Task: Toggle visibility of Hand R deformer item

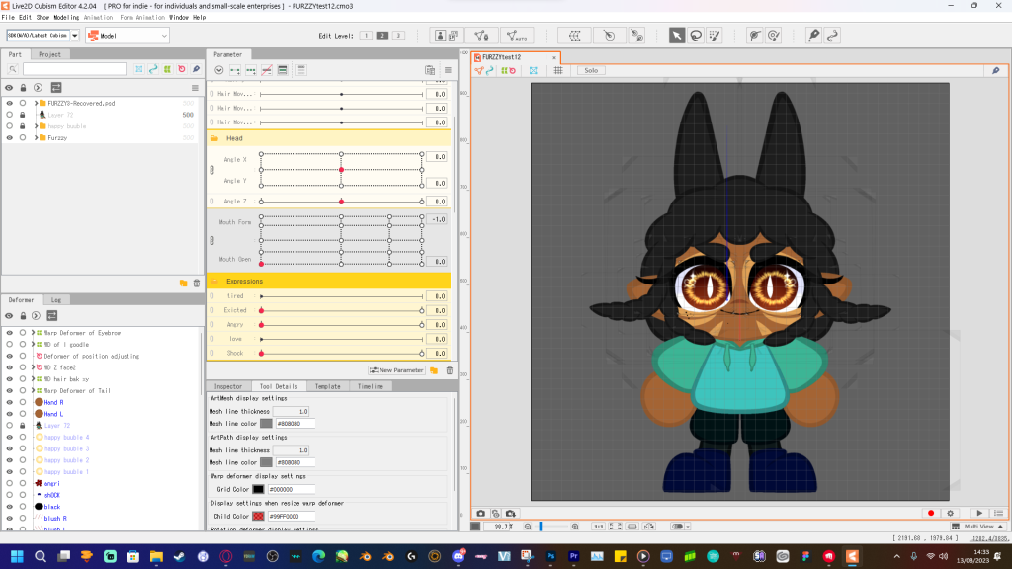Action: 9,403
